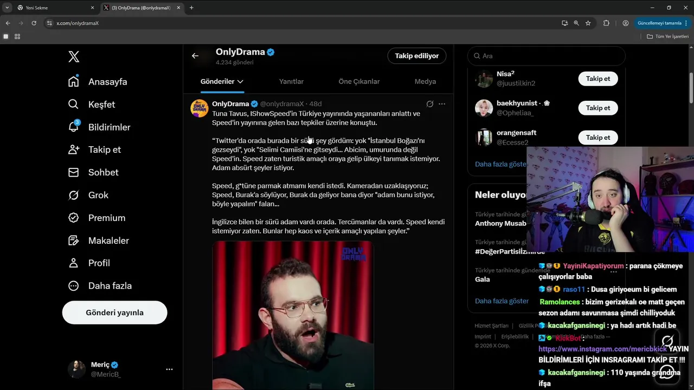The image size is (694, 390).
Task: Open the Anthony Musab trending topic
Action: click(x=500, y=223)
